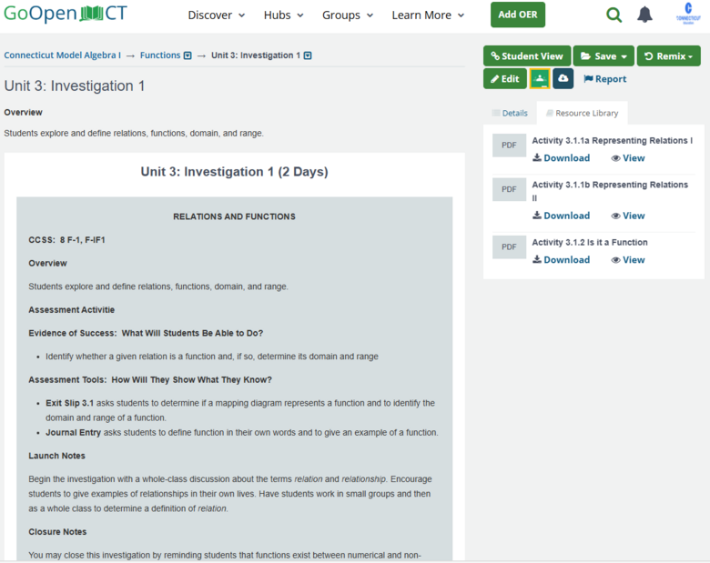The width and height of the screenshot is (710, 563).
Task: Switch to the Details tab
Action: pos(510,113)
